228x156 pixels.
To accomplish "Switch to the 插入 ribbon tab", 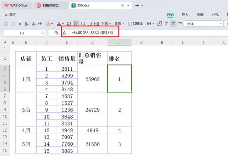I will (185, 15).
